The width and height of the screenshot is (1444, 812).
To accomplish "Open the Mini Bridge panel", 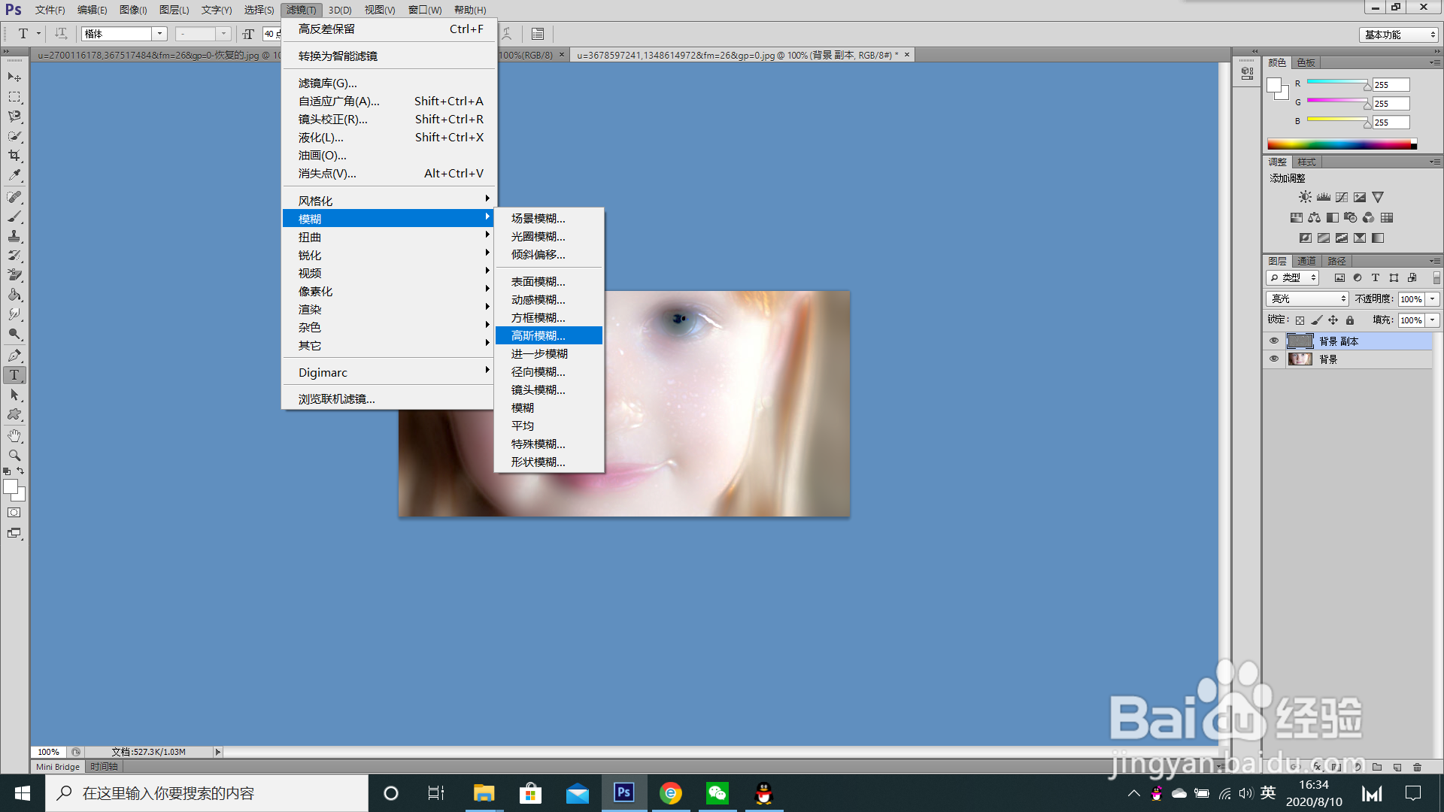I will tap(58, 767).
